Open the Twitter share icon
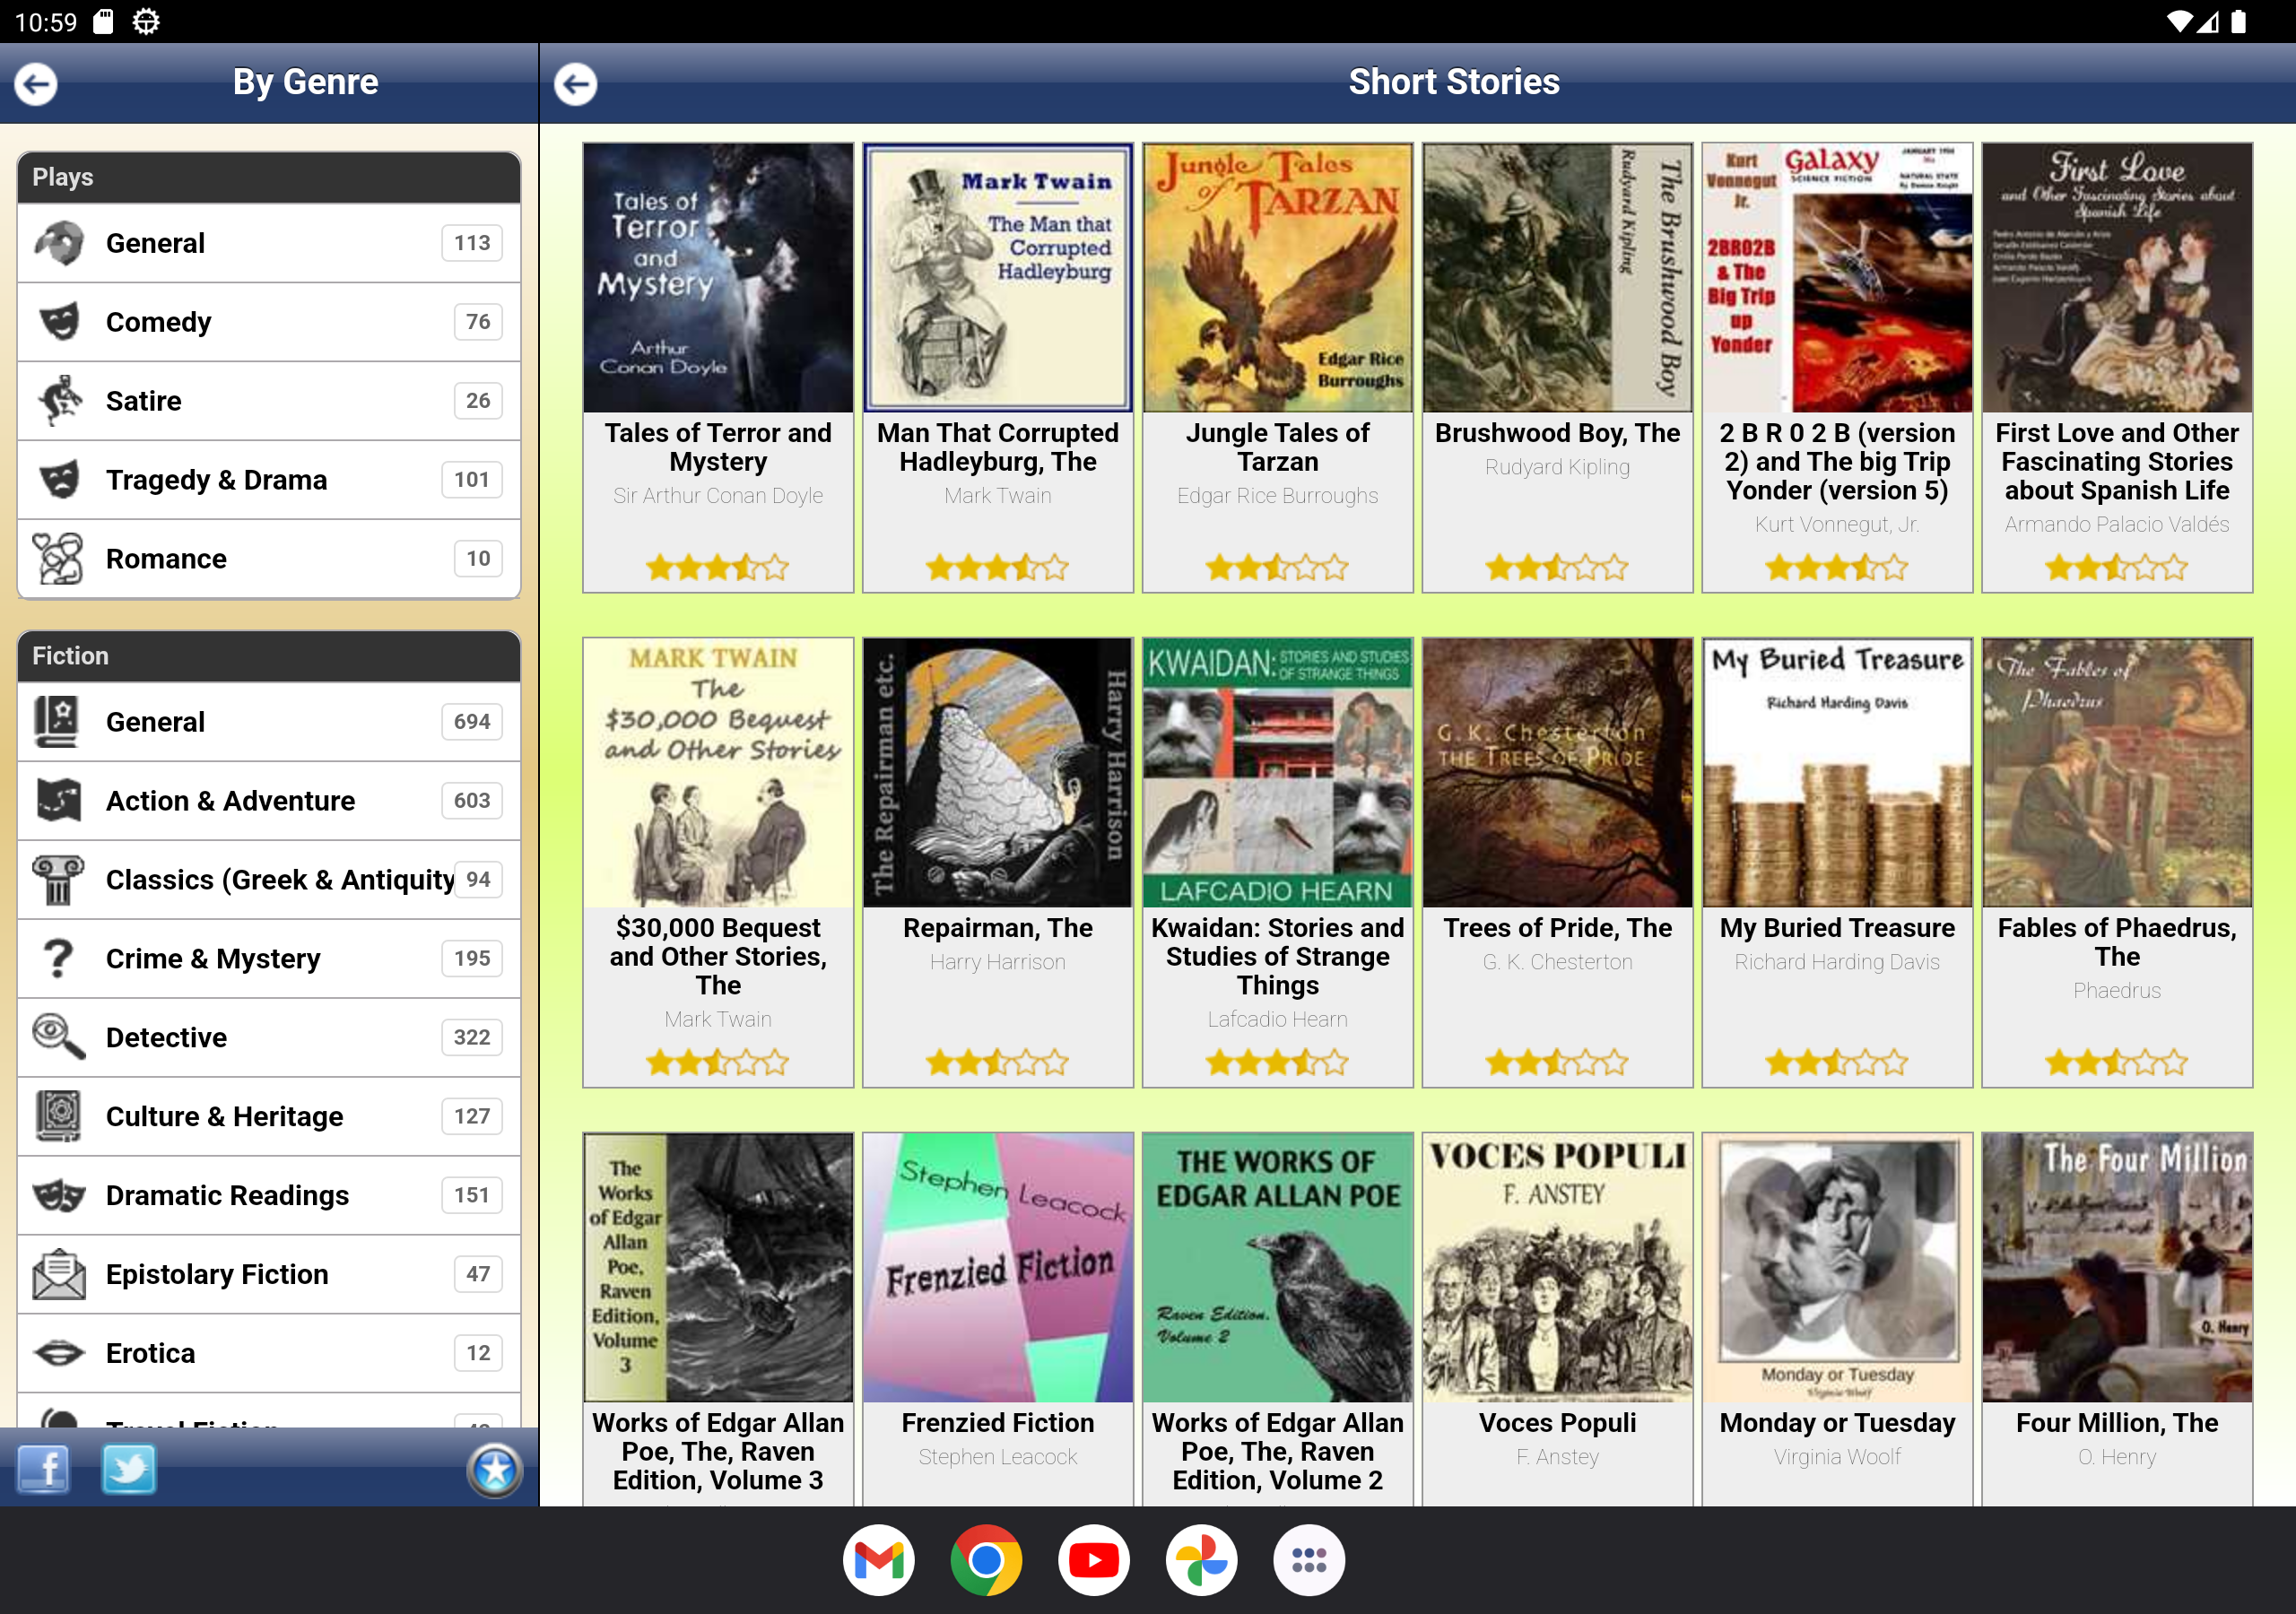Screen dimensions: 2296x1614 click(129, 1469)
